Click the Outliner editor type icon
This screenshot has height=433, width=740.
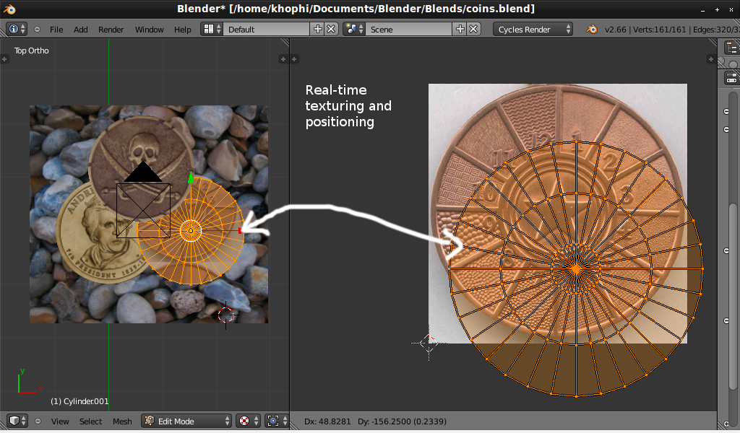pyautogui.click(x=731, y=48)
